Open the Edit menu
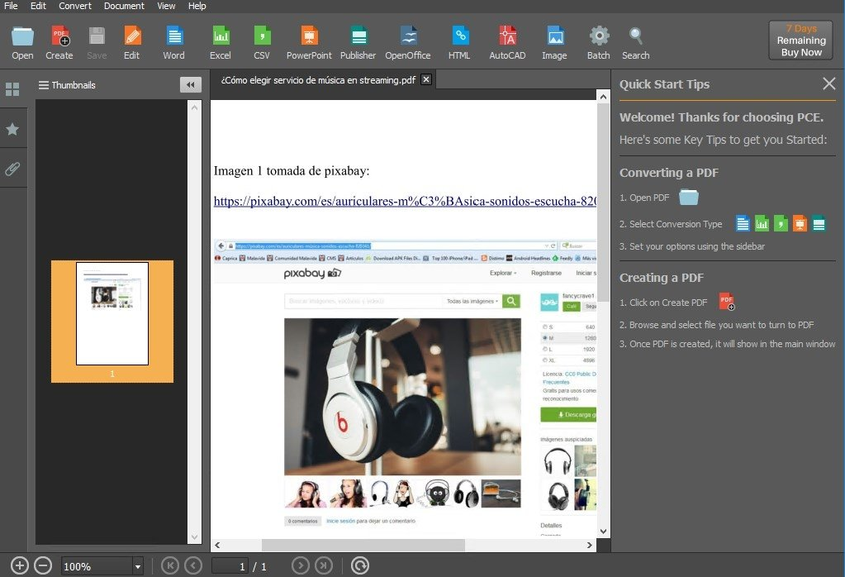The width and height of the screenshot is (845, 577). click(x=38, y=6)
